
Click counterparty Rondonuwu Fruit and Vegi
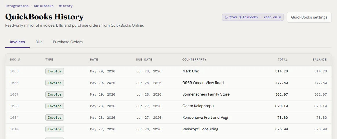[x=205, y=117]
